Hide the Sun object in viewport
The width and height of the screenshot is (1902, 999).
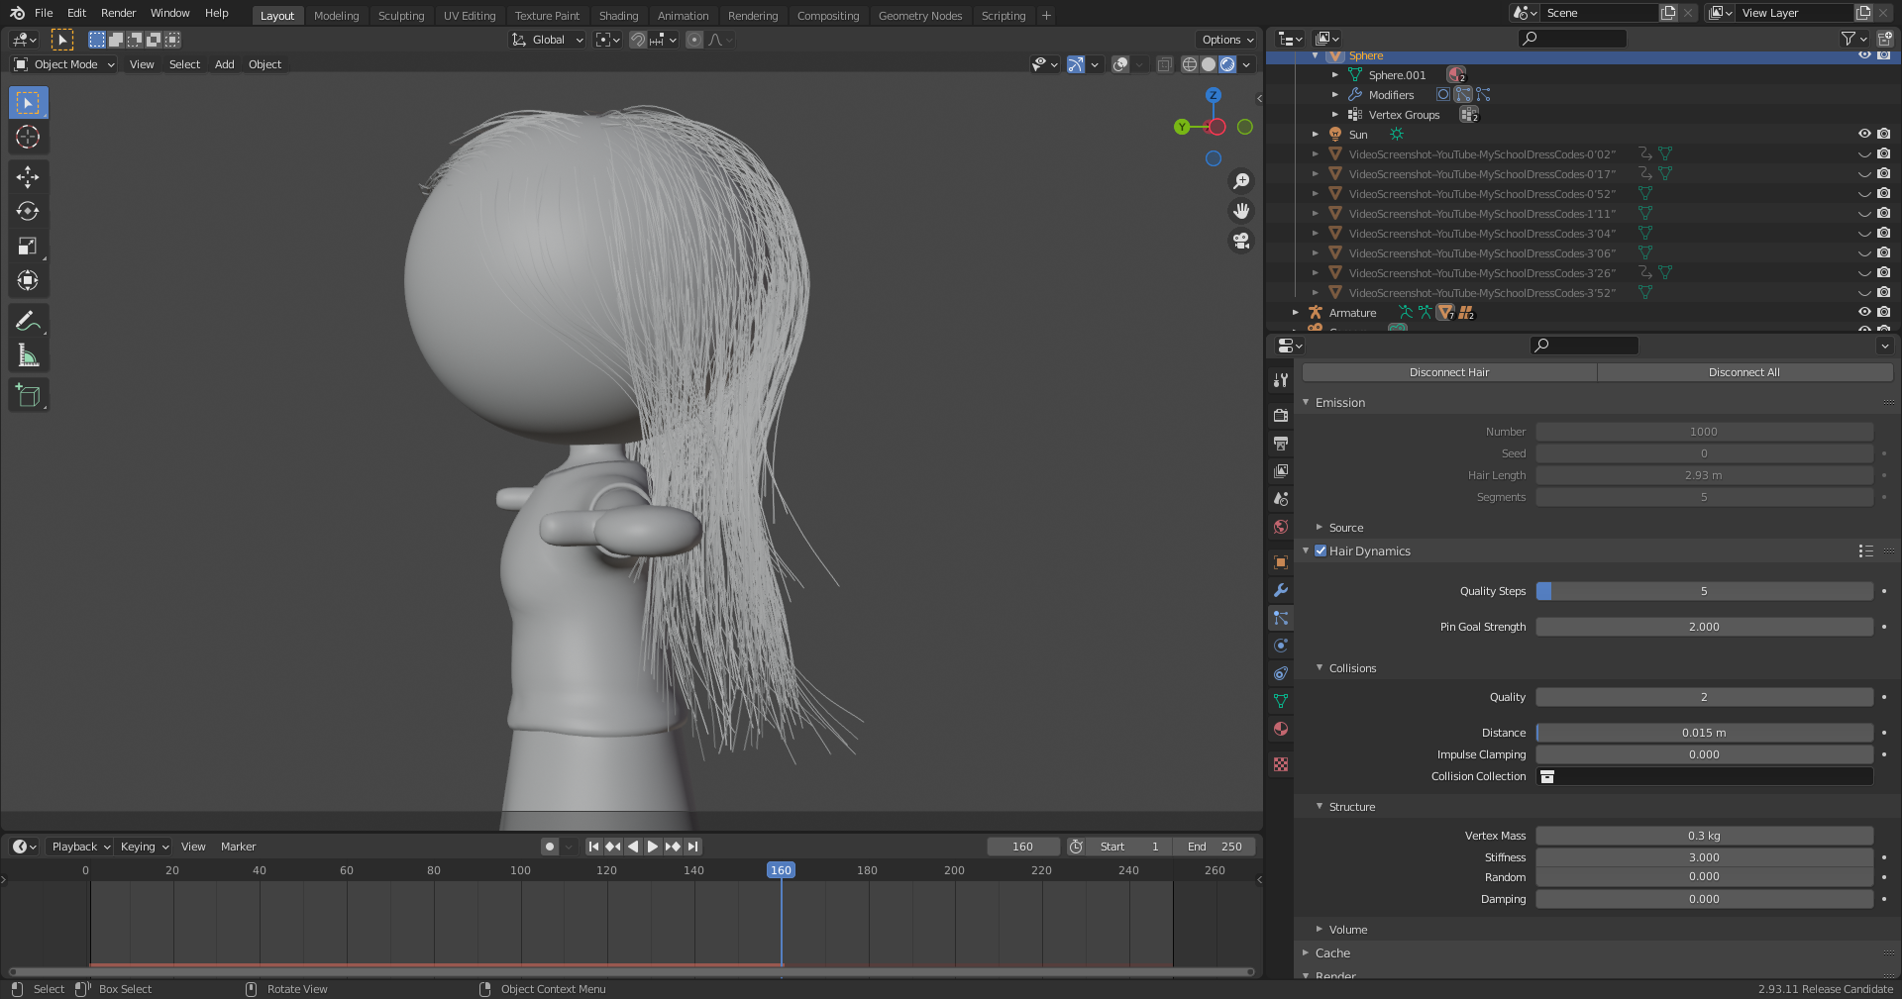(x=1864, y=134)
